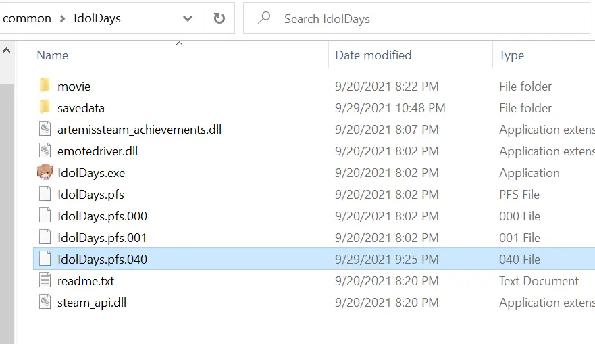
Task: Select the emotedriver.dll file icon
Action: point(45,151)
